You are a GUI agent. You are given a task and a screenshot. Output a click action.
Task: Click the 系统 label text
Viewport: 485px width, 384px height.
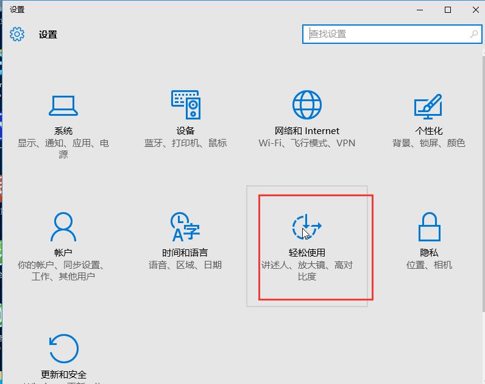[x=63, y=131]
